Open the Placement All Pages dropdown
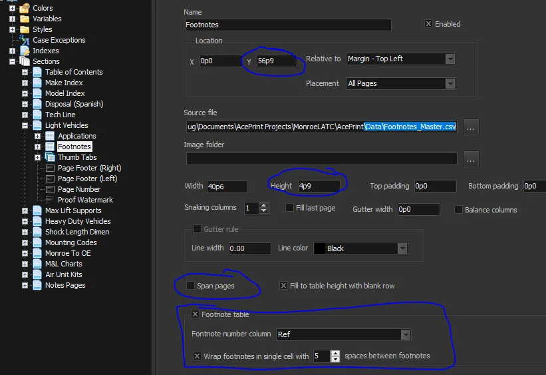The image size is (546, 375). point(450,83)
